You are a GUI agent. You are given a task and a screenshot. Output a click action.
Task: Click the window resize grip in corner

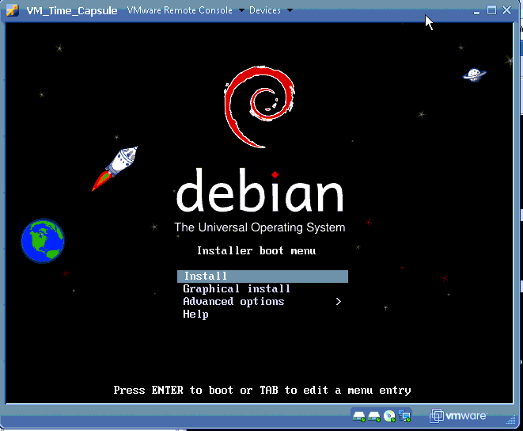[511, 420]
